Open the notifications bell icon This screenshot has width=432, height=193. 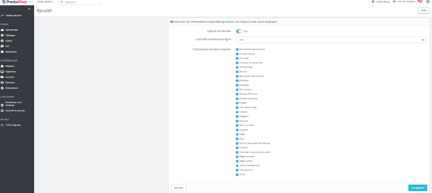click(420, 2)
